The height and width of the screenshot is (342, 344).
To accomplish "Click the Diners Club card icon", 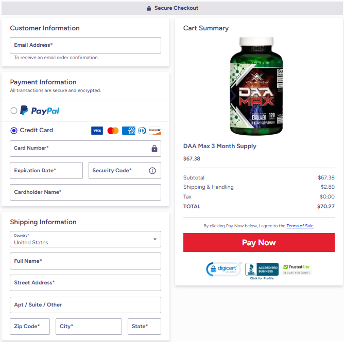I will coord(142,131).
